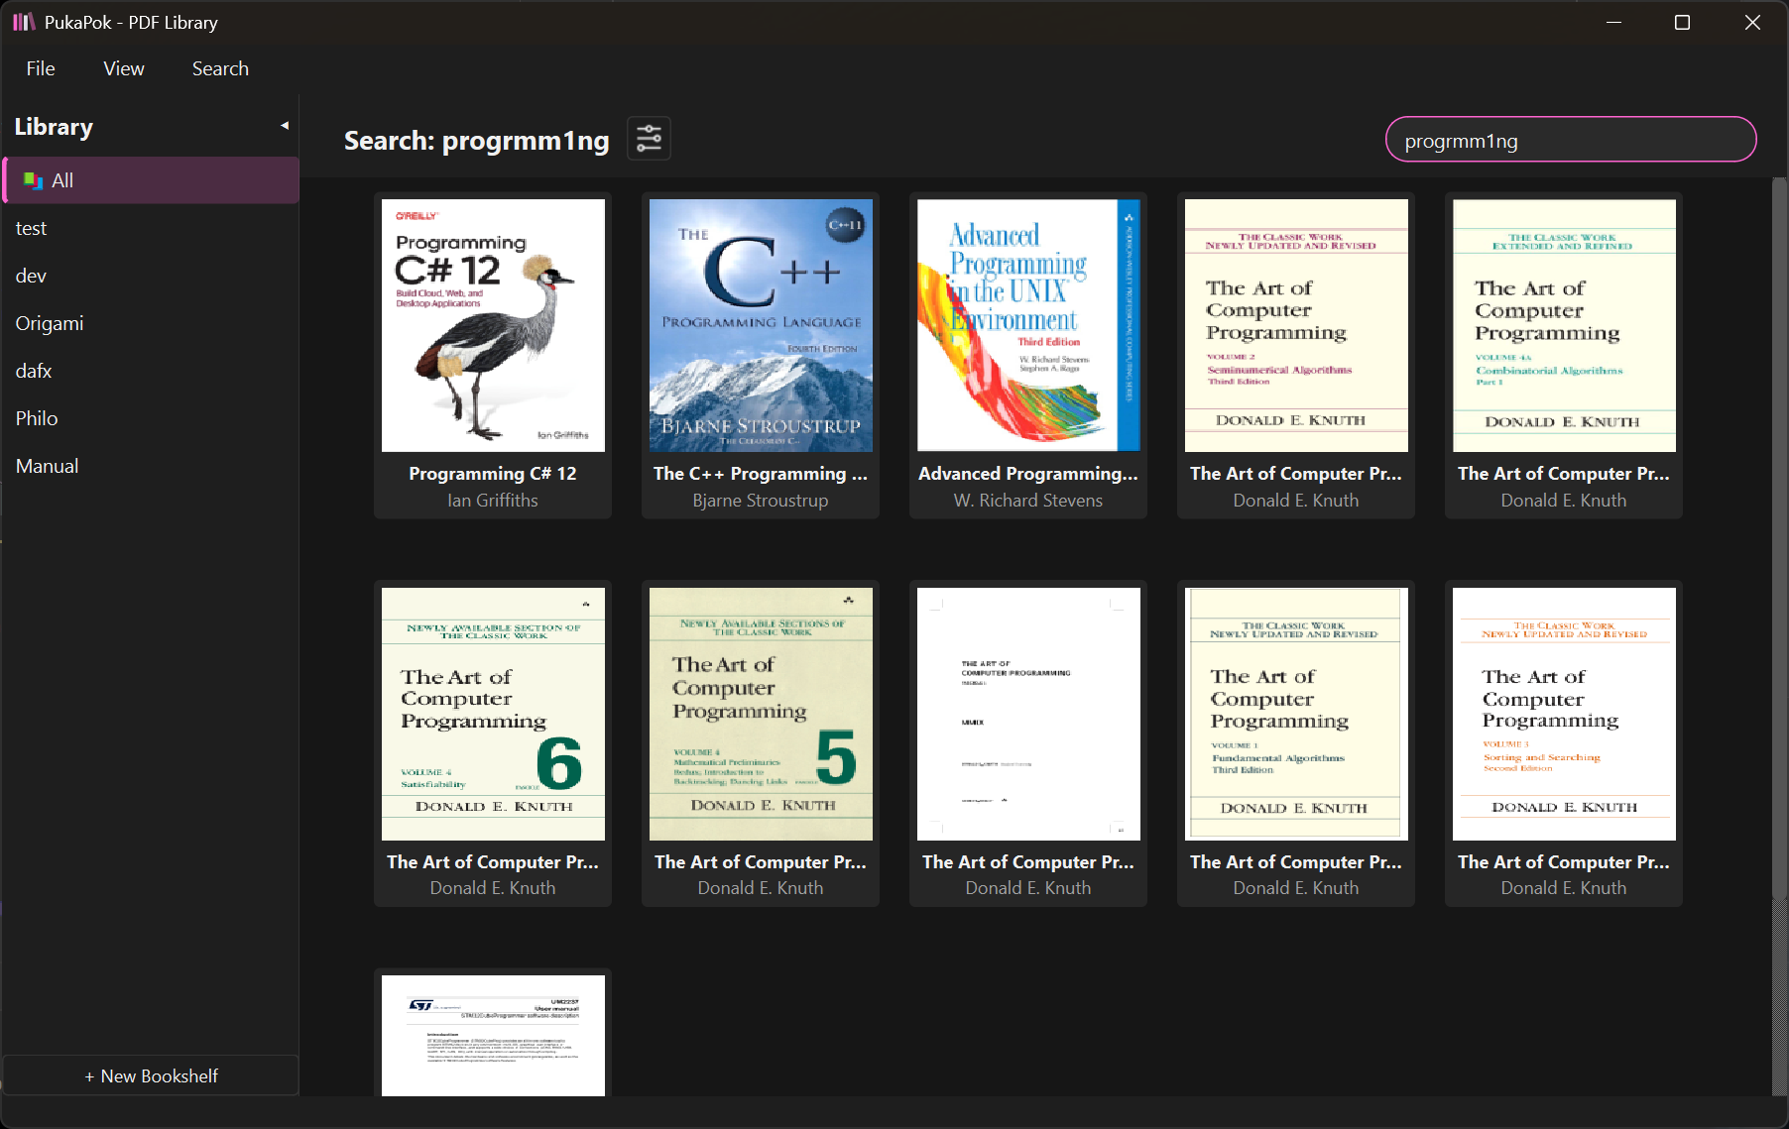
Task: Open Programming C# 12 book cover
Action: coord(493,325)
